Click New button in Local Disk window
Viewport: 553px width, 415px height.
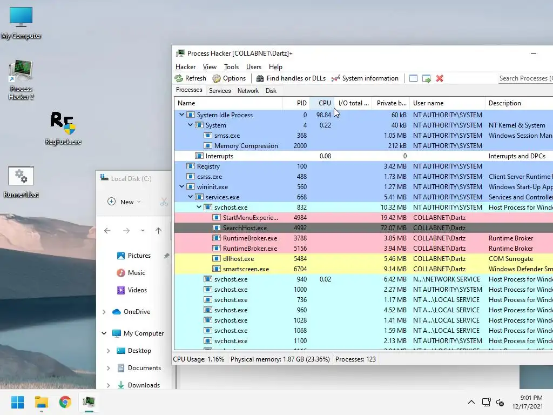[124, 202]
